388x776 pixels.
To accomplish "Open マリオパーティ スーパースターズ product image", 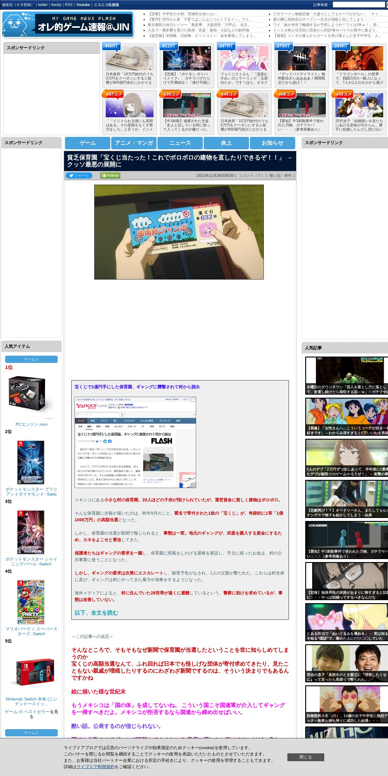I will coord(31,602).
